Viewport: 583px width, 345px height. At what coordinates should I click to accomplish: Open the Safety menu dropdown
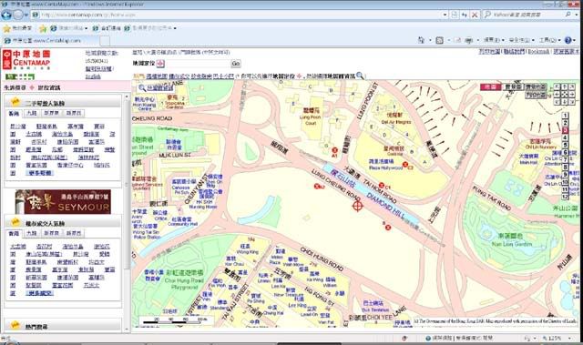click(521, 40)
